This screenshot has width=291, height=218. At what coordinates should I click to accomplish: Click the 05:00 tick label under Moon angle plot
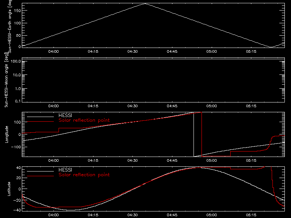(212, 106)
